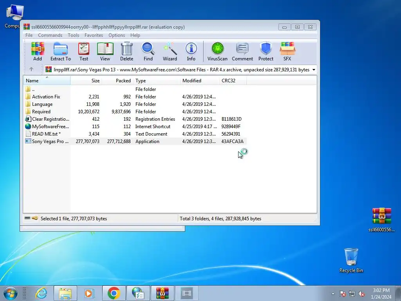Open Google Chrome from taskbar
Image resolution: width=401 pixels, height=301 pixels.
point(114,293)
